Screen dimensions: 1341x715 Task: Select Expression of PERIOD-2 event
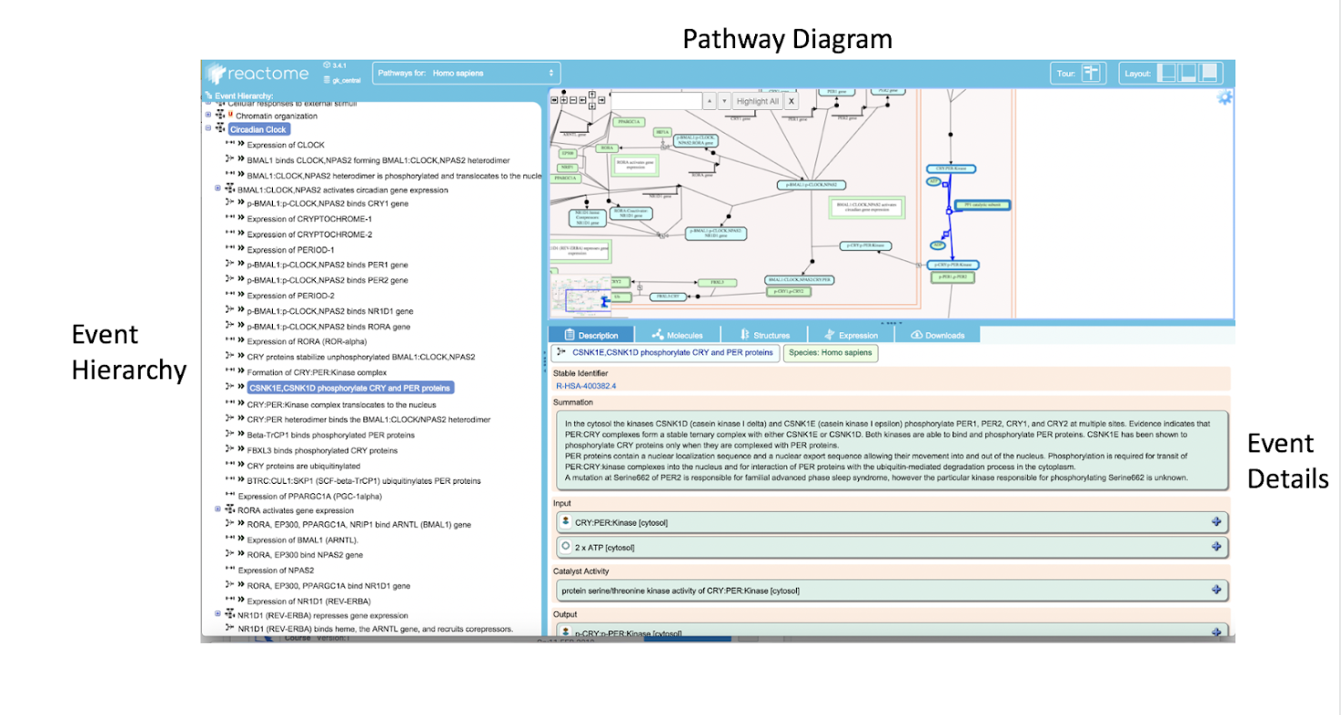coord(291,296)
